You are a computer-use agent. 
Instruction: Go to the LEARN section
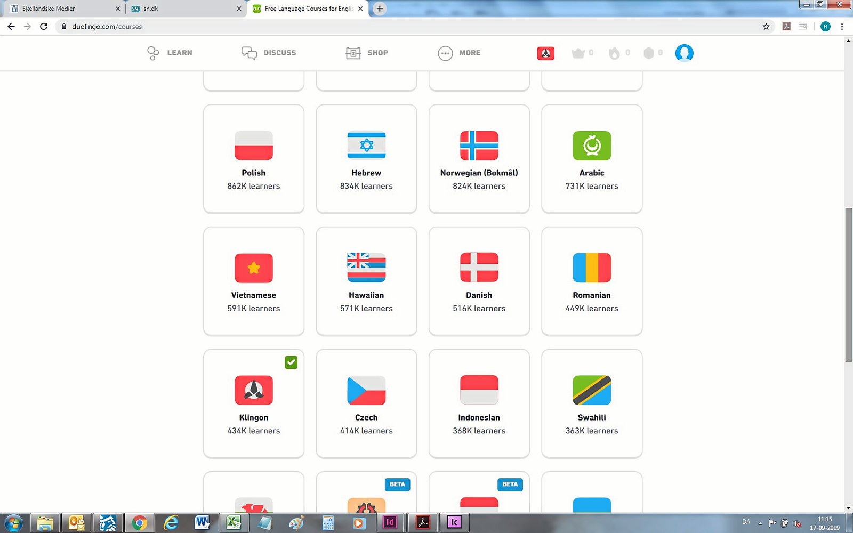(170, 53)
